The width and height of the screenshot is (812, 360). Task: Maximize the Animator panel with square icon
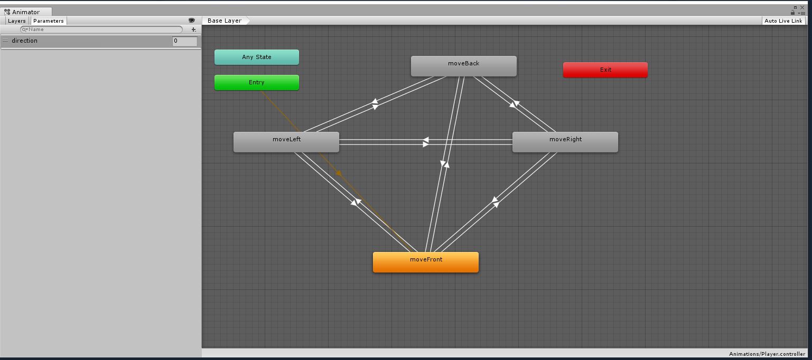(x=795, y=7)
